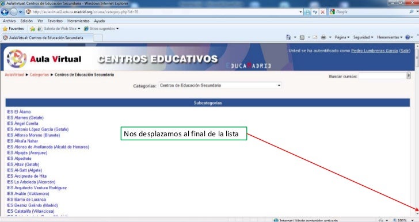Click the blue Help icon in command bar
This screenshot has height=222, width=419.
pos(407,37)
